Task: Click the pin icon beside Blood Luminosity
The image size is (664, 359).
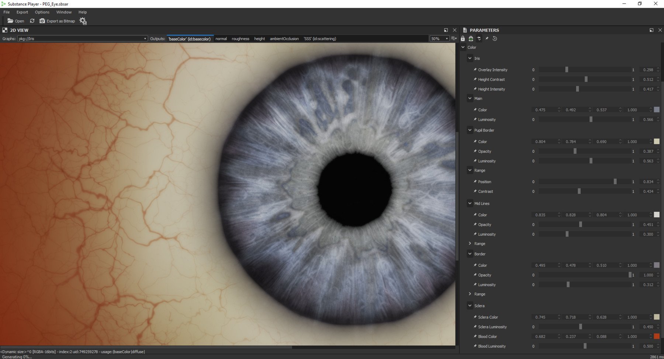Action: point(475,346)
